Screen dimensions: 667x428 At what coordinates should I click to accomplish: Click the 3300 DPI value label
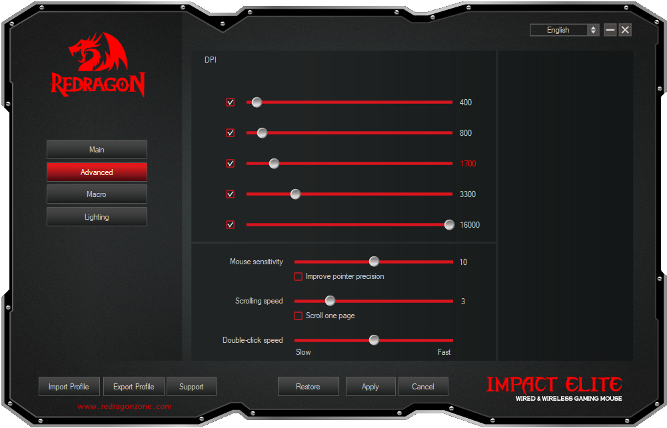pos(468,194)
